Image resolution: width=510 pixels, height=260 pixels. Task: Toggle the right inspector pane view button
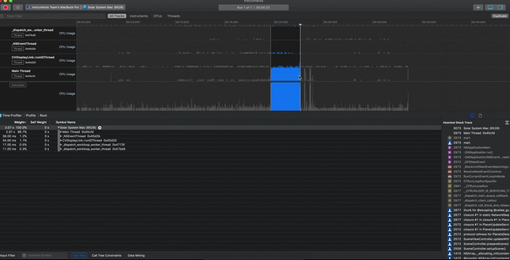pos(500,8)
